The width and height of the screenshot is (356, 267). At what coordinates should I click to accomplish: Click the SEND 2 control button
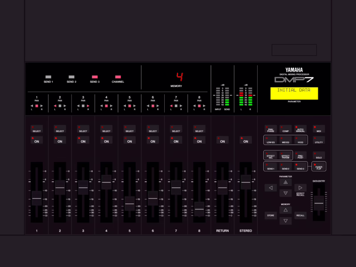286,166
